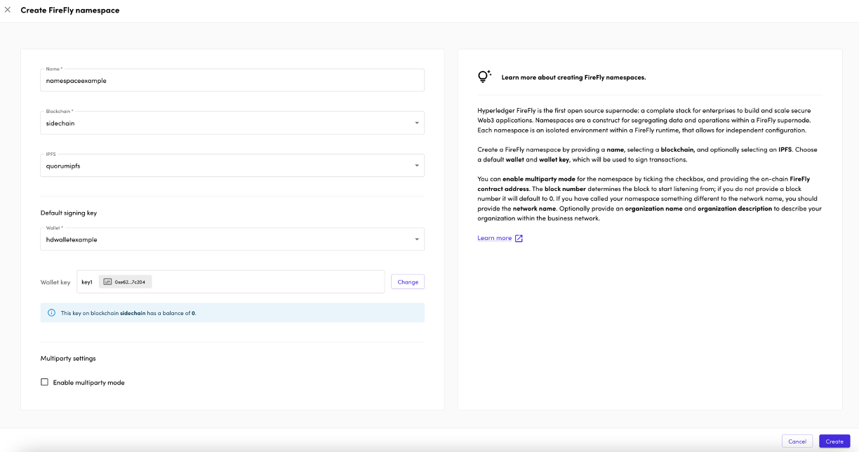Click the info icon in the balance banner
Image resolution: width=859 pixels, height=452 pixels.
[x=51, y=312]
